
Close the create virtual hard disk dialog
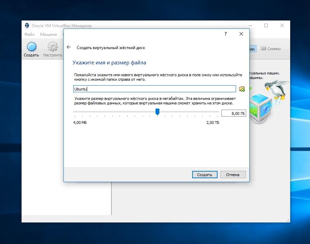[x=241, y=34]
